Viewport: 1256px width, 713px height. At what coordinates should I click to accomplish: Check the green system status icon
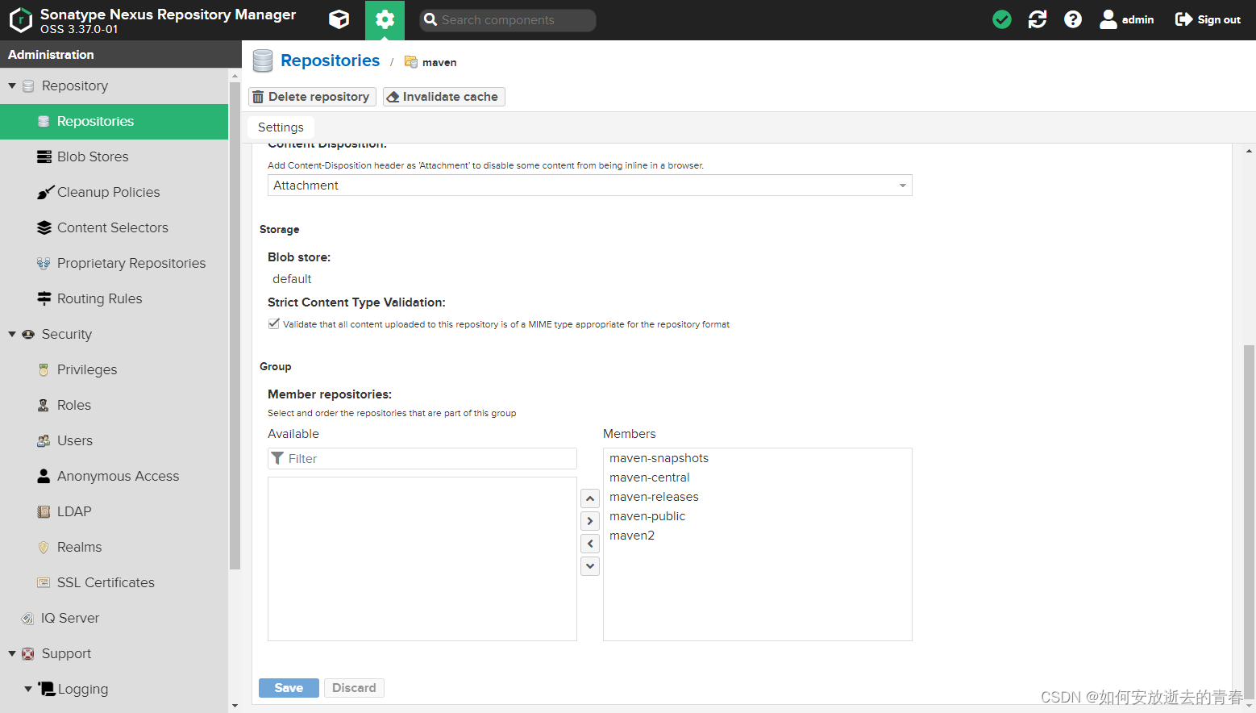point(1002,19)
